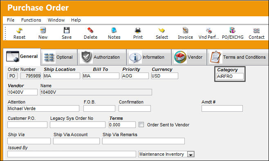The width and height of the screenshot is (269, 161).
Task: Click the Ship Via Account field
Action: tap(76, 141)
